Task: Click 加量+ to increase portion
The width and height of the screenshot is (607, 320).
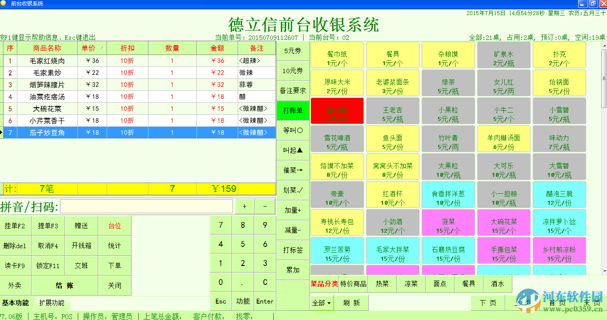Action: (x=292, y=210)
